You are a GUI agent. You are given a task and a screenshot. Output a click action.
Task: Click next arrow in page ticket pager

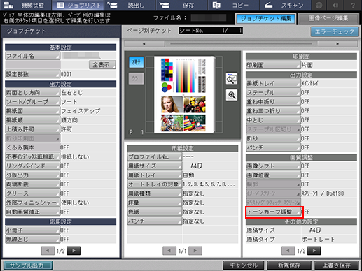314,251
